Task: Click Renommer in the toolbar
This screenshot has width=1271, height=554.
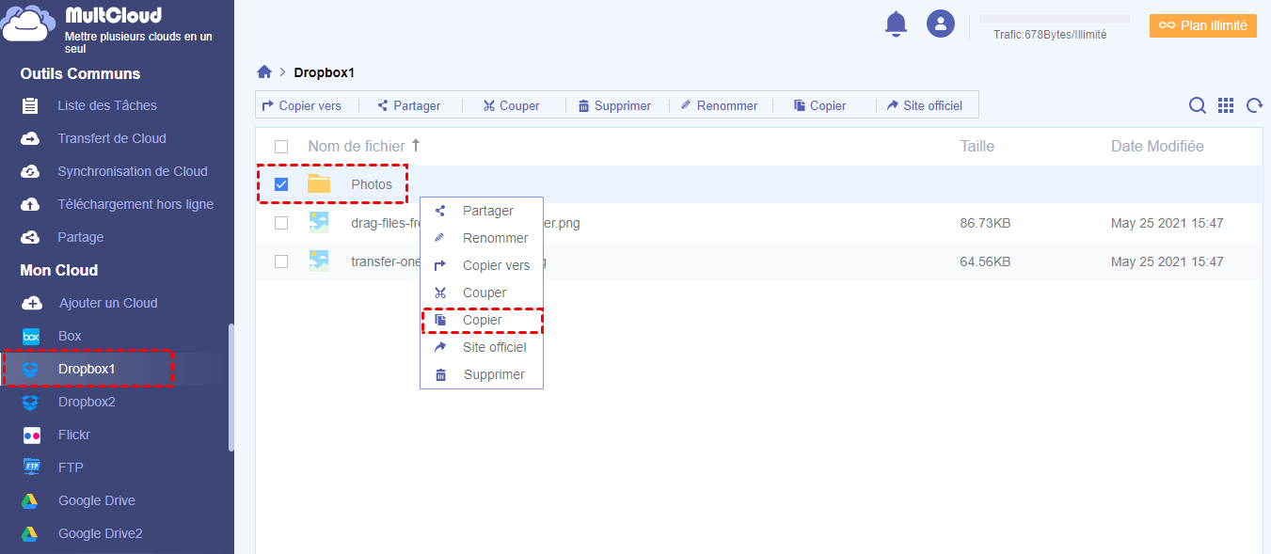Action: click(x=719, y=105)
